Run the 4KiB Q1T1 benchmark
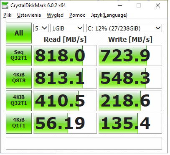The height and width of the screenshot is (155, 170). point(19,123)
